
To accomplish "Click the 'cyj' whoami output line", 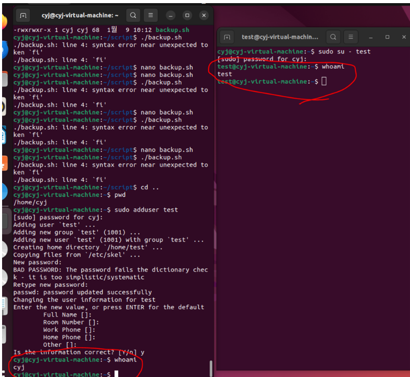I will coord(19,367).
